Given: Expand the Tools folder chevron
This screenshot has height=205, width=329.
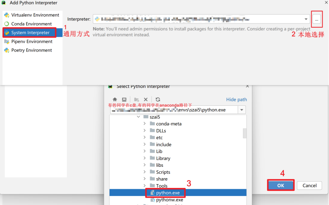Looking at the screenshot, I should 145,186.
